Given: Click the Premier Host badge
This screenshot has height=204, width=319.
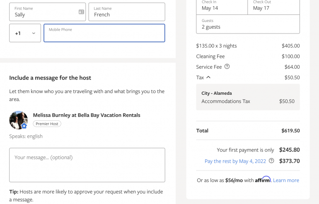Looking at the screenshot, I should [x=47, y=124].
